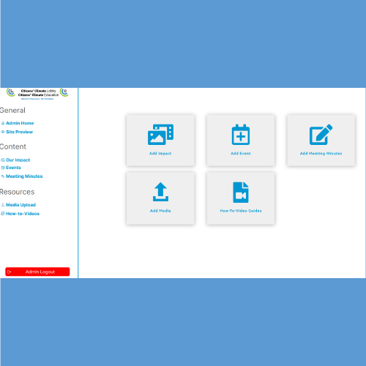Image resolution: width=366 pixels, height=366 pixels.
Task: Click the icon beside Meeting Minutes
Action: coord(3,176)
